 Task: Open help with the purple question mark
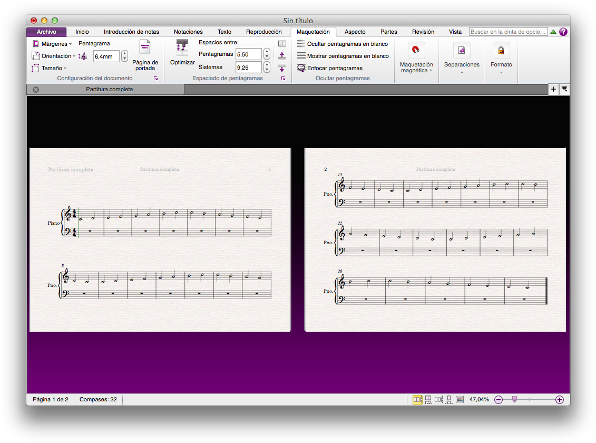(563, 32)
